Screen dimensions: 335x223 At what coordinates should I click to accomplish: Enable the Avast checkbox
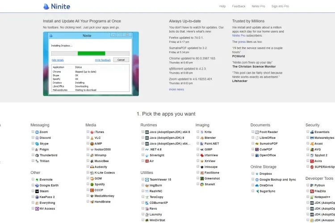308,144
